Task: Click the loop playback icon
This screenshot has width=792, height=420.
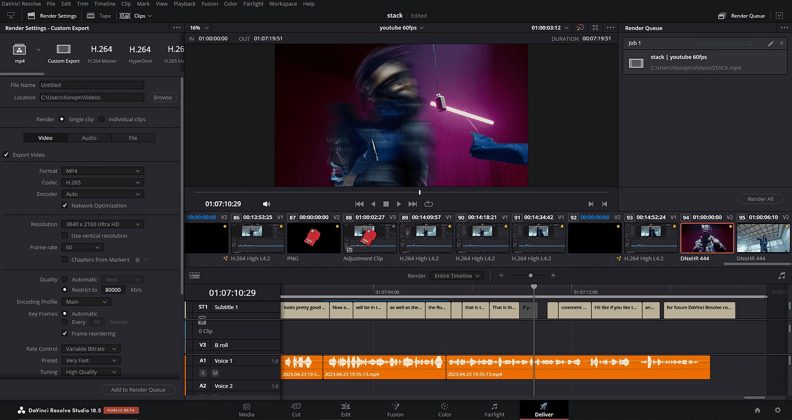Action: pos(428,204)
